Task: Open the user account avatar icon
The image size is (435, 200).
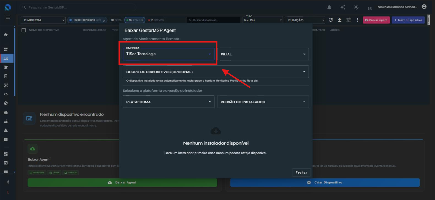Action: click(x=424, y=7)
